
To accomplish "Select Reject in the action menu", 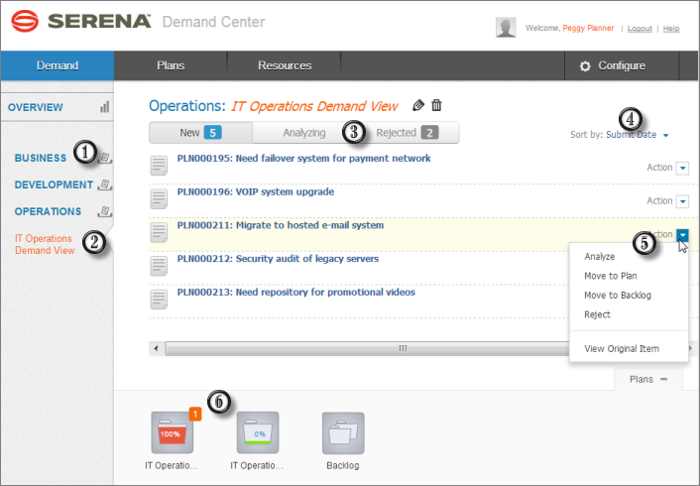I will [598, 314].
